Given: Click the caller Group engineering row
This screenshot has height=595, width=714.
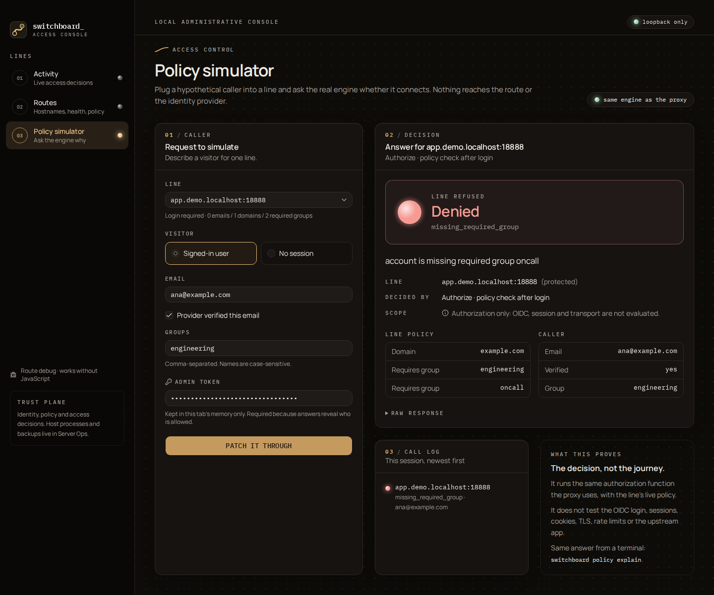Looking at the screenshot, I should click(x=611, y=388).
